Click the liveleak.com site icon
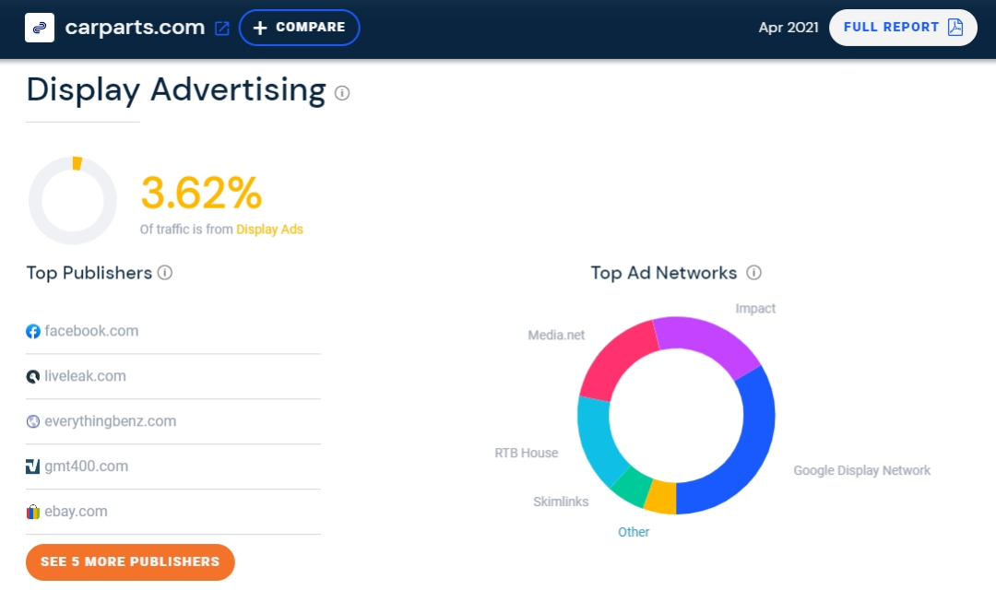The image size is (996, 590). click(x=32, y=375)
